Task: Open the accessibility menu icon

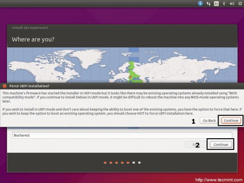Action: [x=200, y=3]
